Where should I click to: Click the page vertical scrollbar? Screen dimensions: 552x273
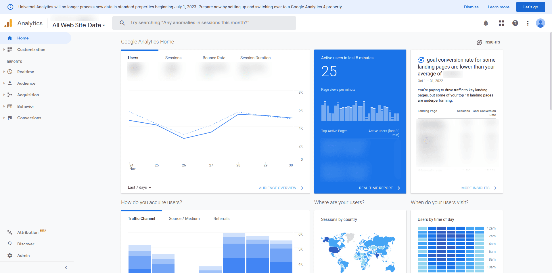click(551, 71)
